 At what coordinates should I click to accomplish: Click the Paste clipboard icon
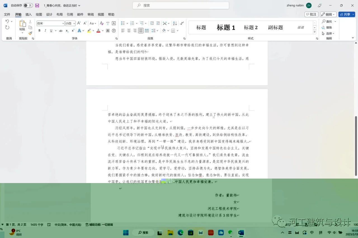22,24
